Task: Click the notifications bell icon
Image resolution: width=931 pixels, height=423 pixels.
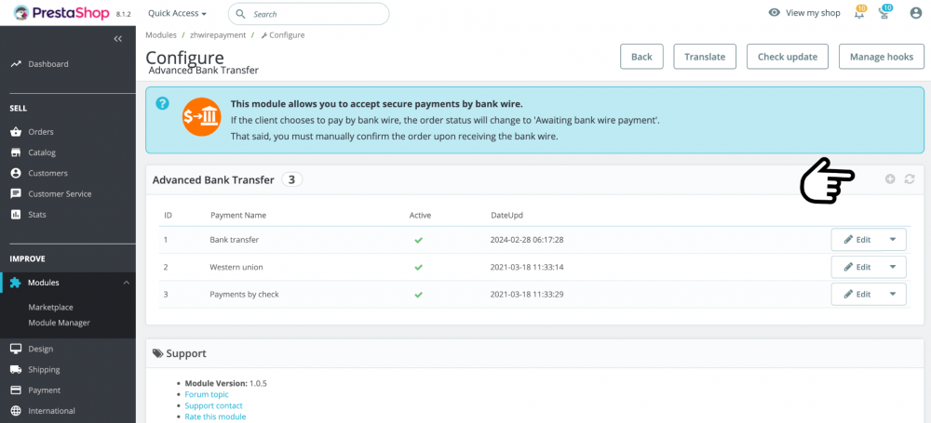Action: [859, 13]
